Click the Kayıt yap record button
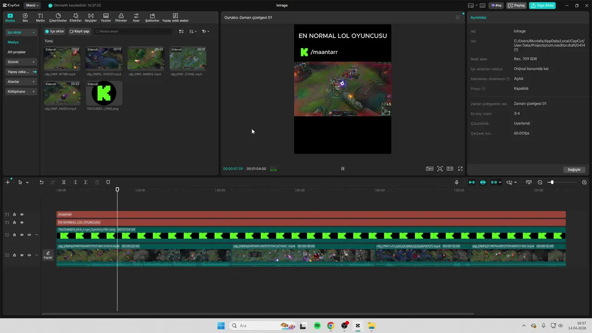Screen dimensions: 592x333 [79, 31]
